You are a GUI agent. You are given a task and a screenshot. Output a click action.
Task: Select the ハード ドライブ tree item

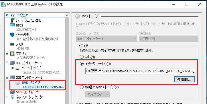[31, 68]
